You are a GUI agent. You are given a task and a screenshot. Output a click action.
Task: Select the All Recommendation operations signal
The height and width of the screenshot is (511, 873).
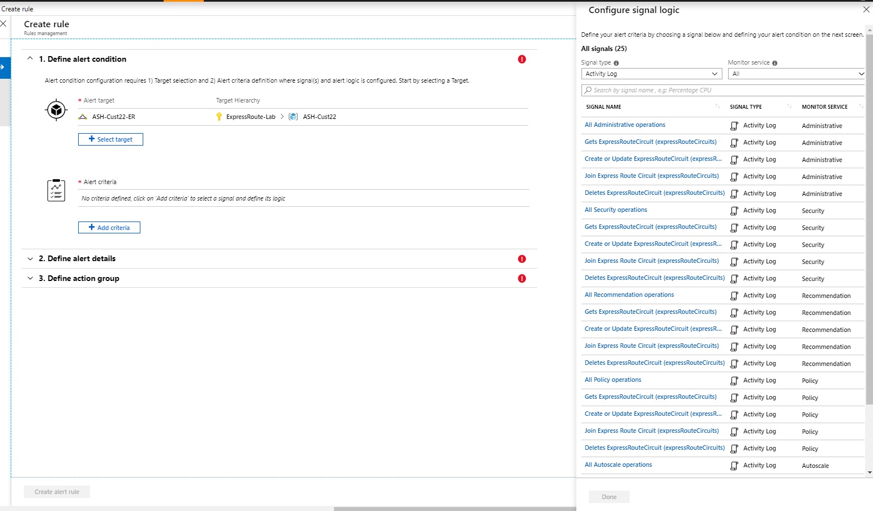click(630, 295)
